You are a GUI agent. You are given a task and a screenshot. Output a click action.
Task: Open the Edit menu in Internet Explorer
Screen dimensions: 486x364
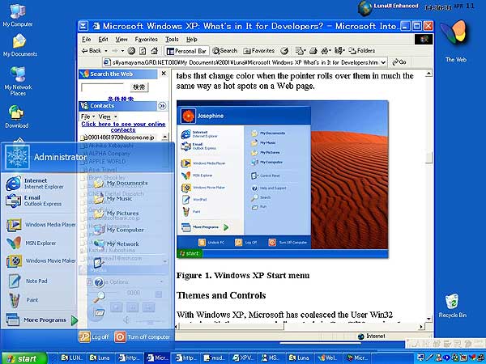click(x=103, y=40)
